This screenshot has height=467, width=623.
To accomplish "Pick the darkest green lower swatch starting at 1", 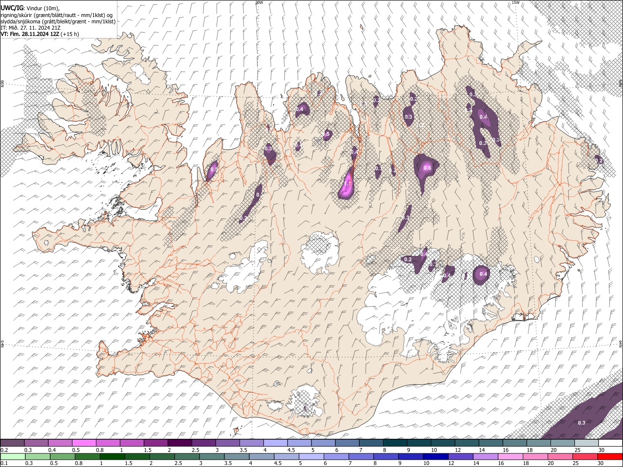I will coord(112,456).
